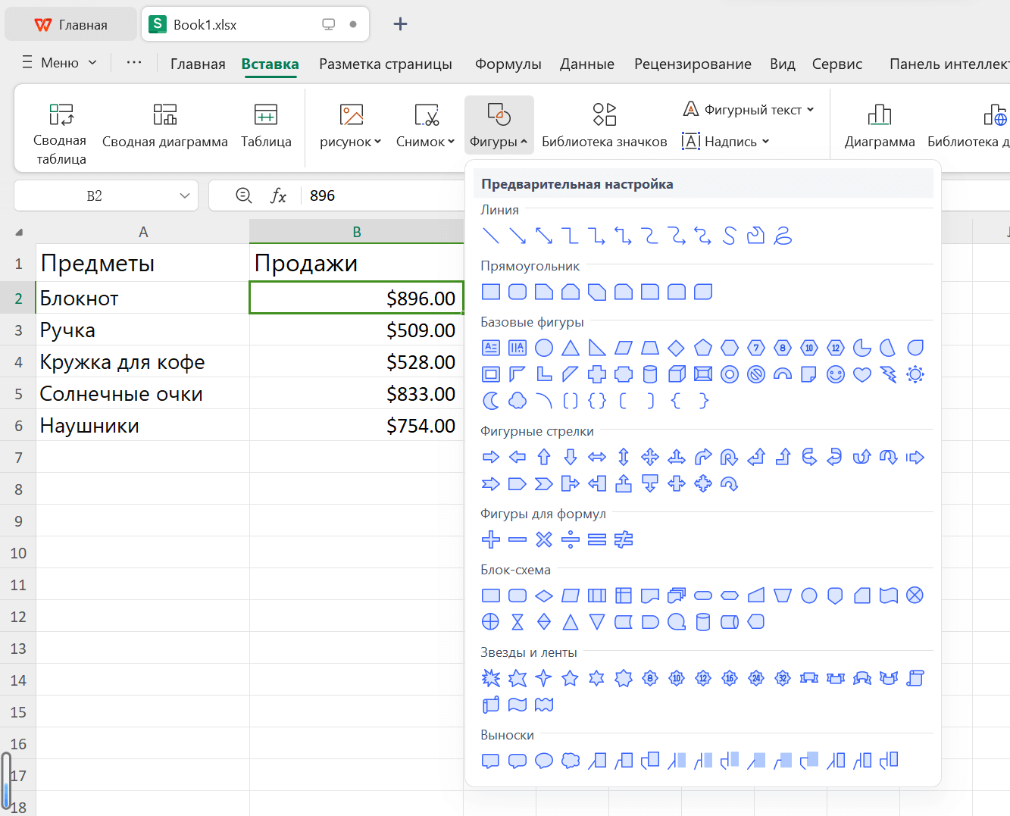The image size is (1010, 816).
Task: Open a new tab with plus button
Action: (400, 24)
